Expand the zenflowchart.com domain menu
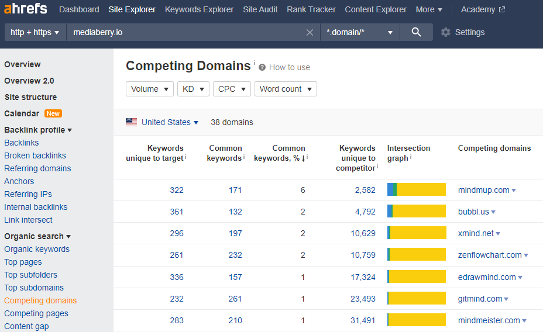Screen dimensions: 543x332 coord(526,255)
